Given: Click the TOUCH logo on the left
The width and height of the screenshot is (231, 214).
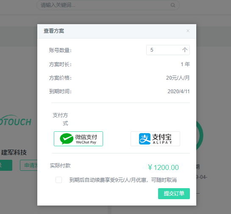Looking at the screenshot, I should 16,121.
